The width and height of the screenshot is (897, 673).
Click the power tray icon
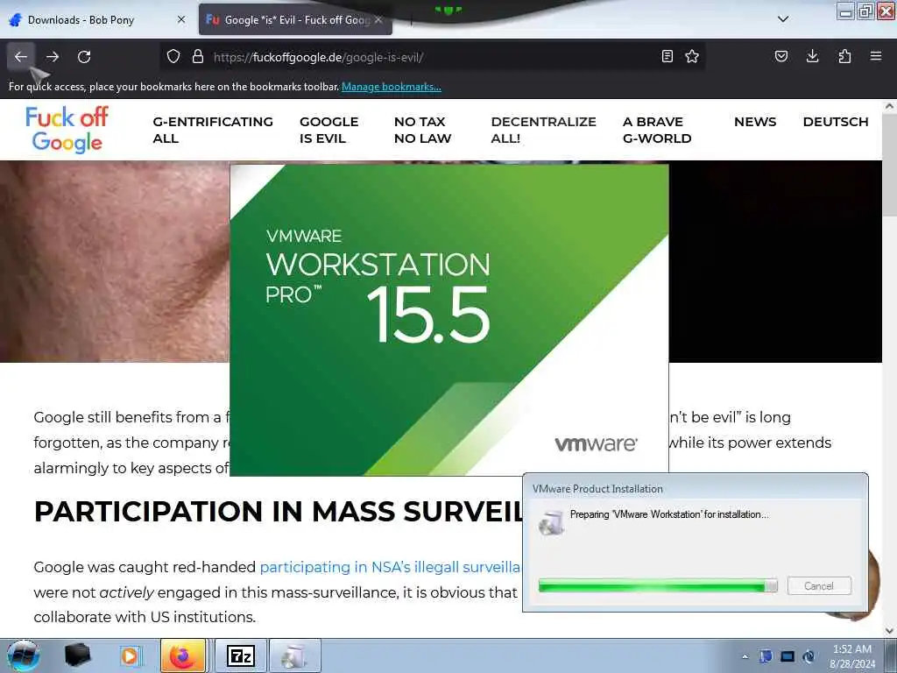pos(809,656)
